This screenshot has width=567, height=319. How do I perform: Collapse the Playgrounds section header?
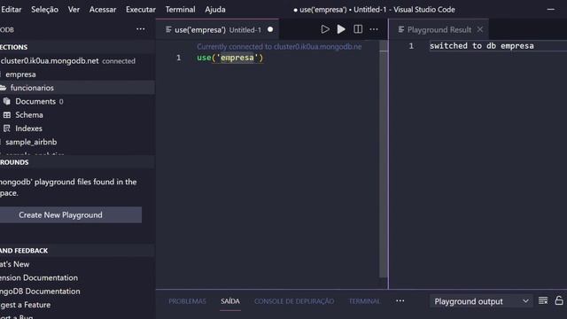[x=77, y=162]
